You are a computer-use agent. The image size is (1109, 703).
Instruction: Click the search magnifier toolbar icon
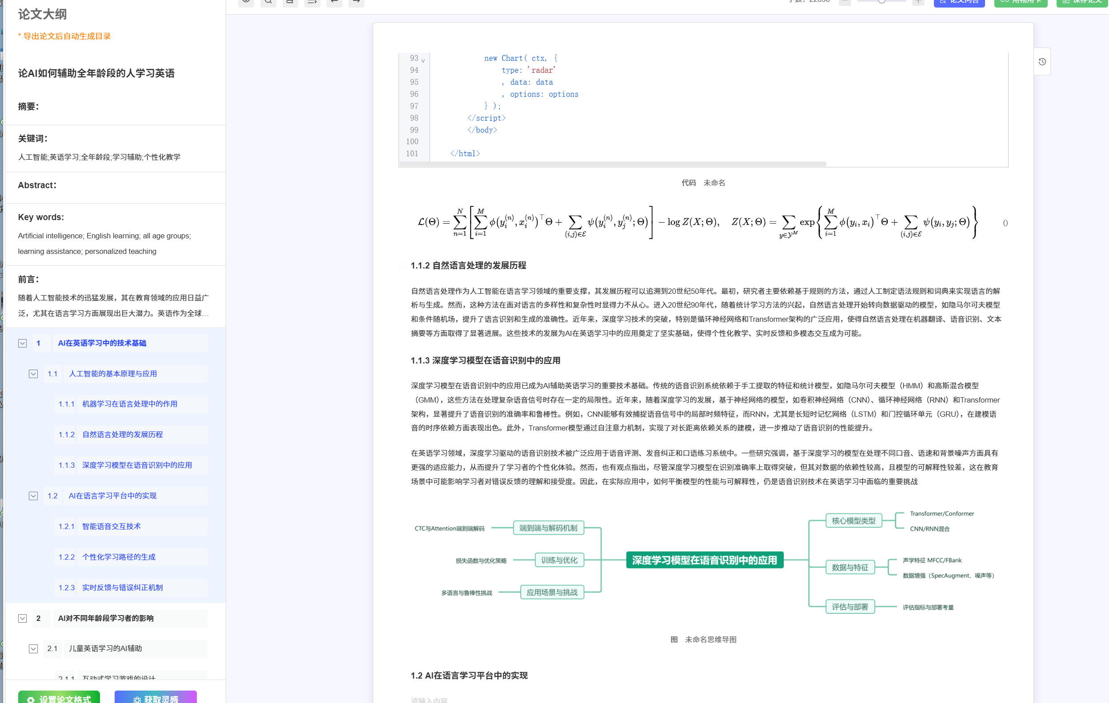point(268,2)
